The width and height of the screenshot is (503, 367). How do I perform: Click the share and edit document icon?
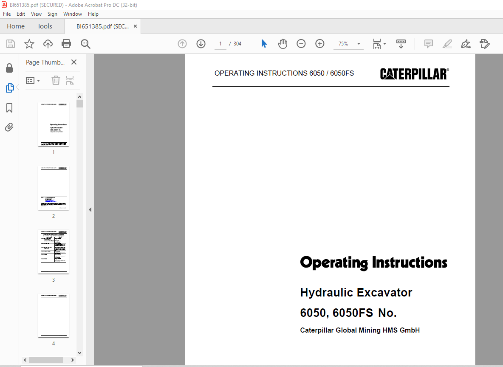(484, 44)
